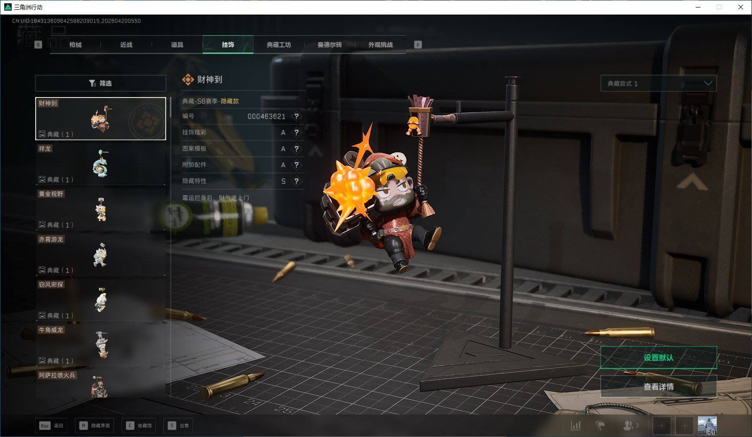Switch to the 曼德尔砖 tab

(x=330, y=45)
